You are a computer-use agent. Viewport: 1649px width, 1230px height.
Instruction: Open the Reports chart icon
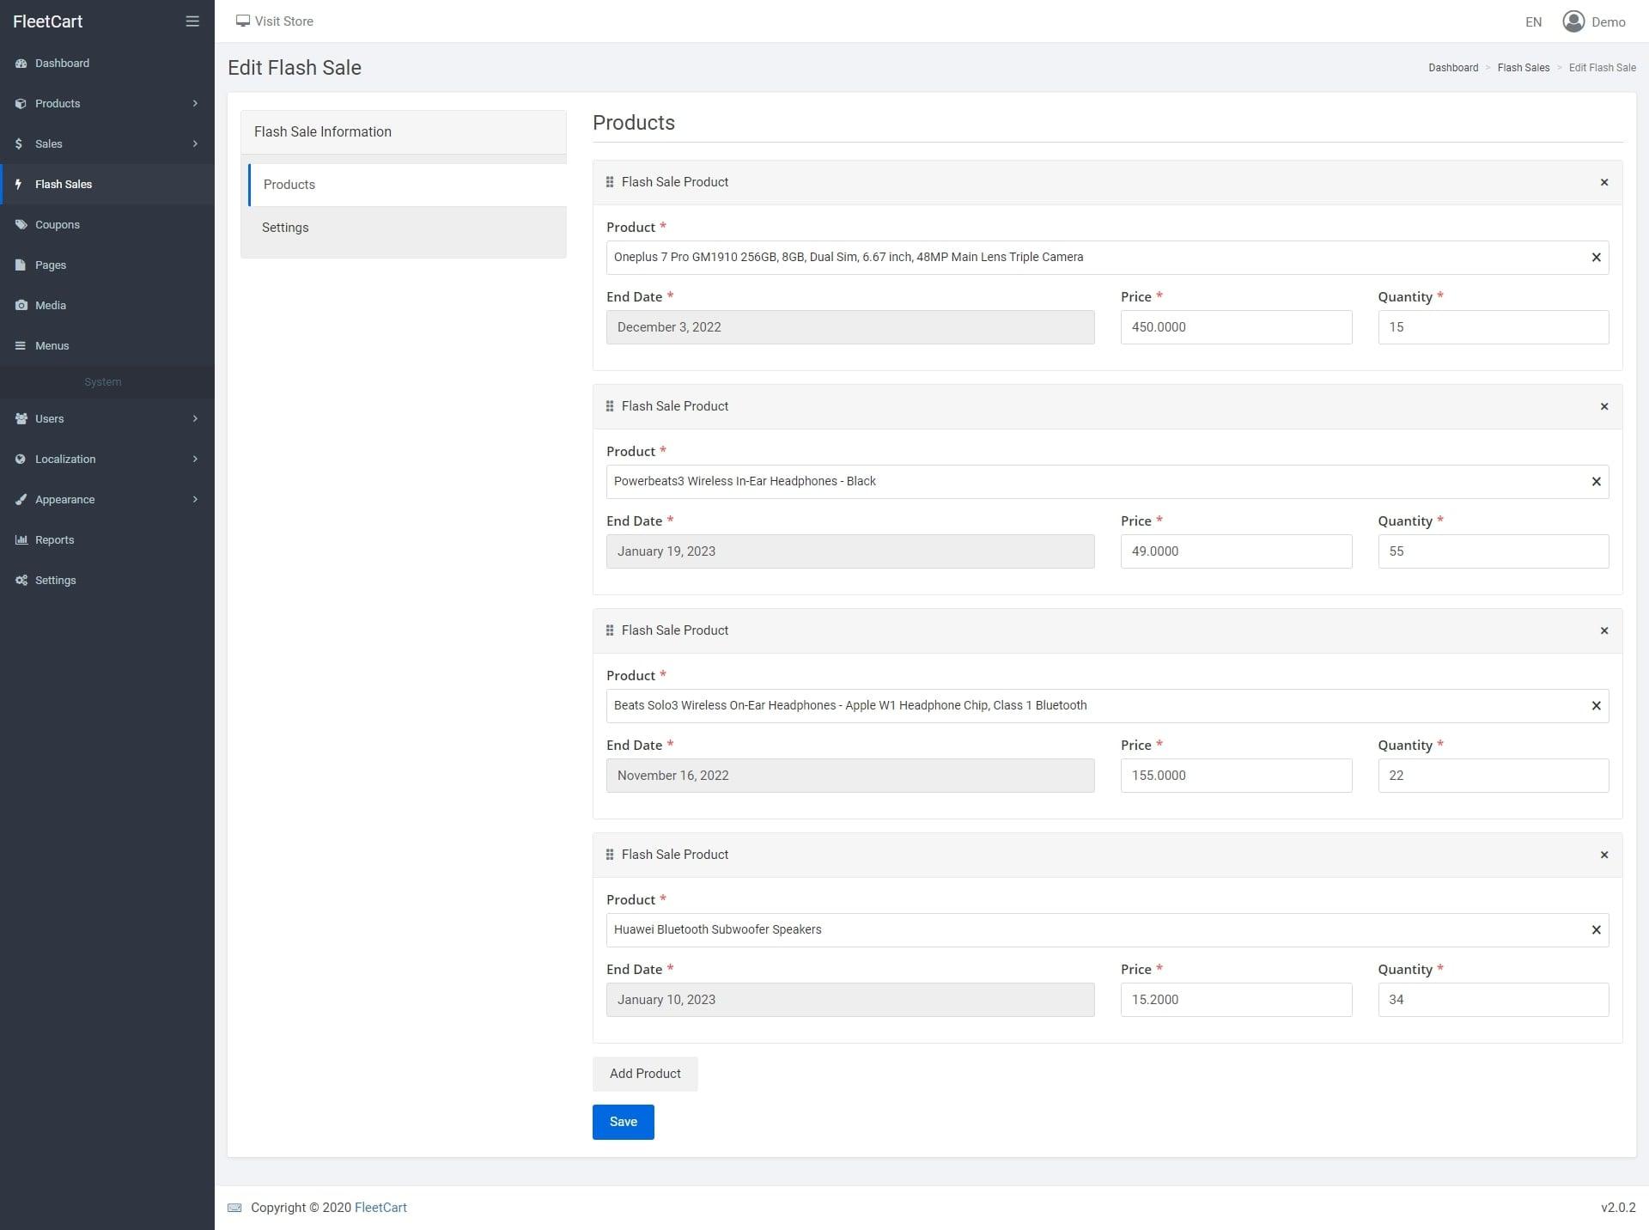[x=20, y=539]
